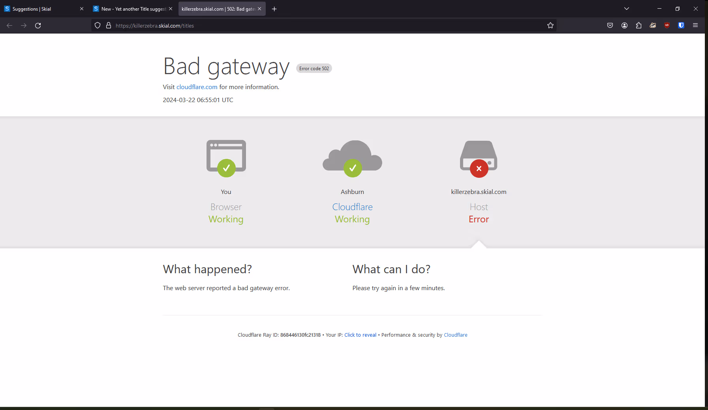Close the Suggestions | Skial tab
The image size is (708, 410).
(x=82, y=9)
